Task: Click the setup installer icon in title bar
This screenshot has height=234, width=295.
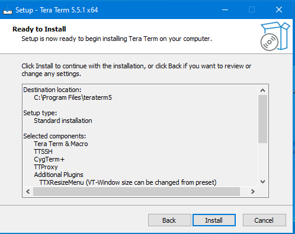Action: coord(8,10)
